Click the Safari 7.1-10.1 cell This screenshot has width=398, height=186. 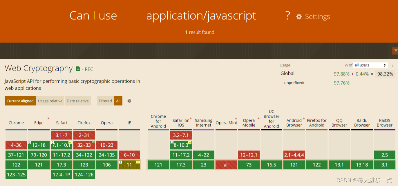click(61, 145)
